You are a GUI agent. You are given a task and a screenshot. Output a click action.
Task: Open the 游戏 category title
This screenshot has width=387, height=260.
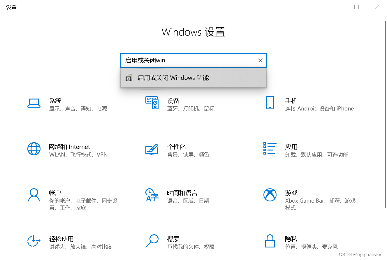(291, 193)
